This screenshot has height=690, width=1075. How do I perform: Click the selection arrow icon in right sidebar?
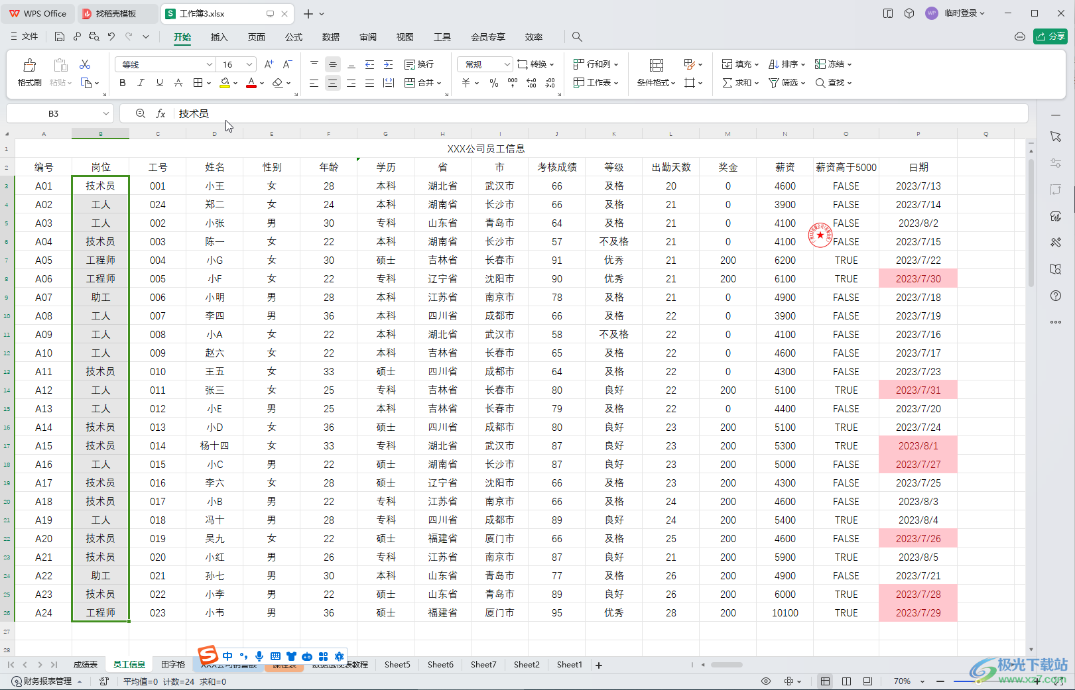[x=1056, y=137]
